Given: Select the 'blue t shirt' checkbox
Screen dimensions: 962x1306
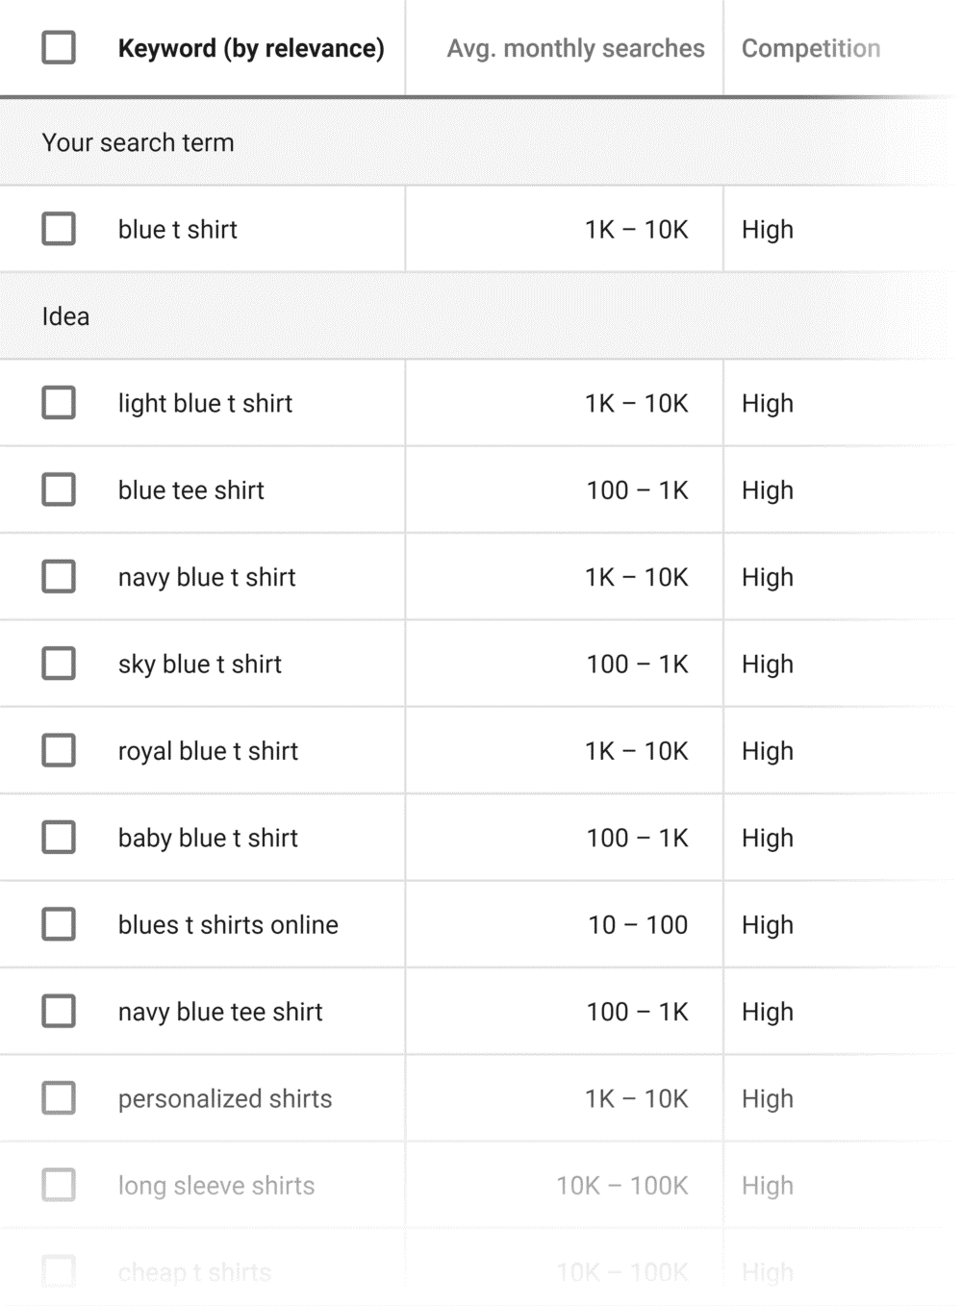Looking at the screenshot, I should coord(59,229).
